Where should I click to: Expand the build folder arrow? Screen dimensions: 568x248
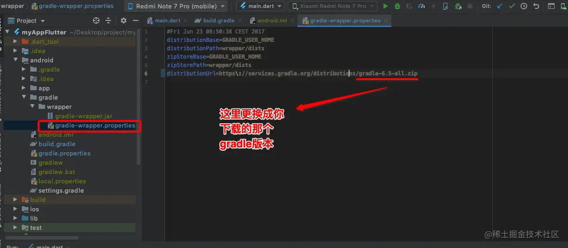[x=15, y=200]
